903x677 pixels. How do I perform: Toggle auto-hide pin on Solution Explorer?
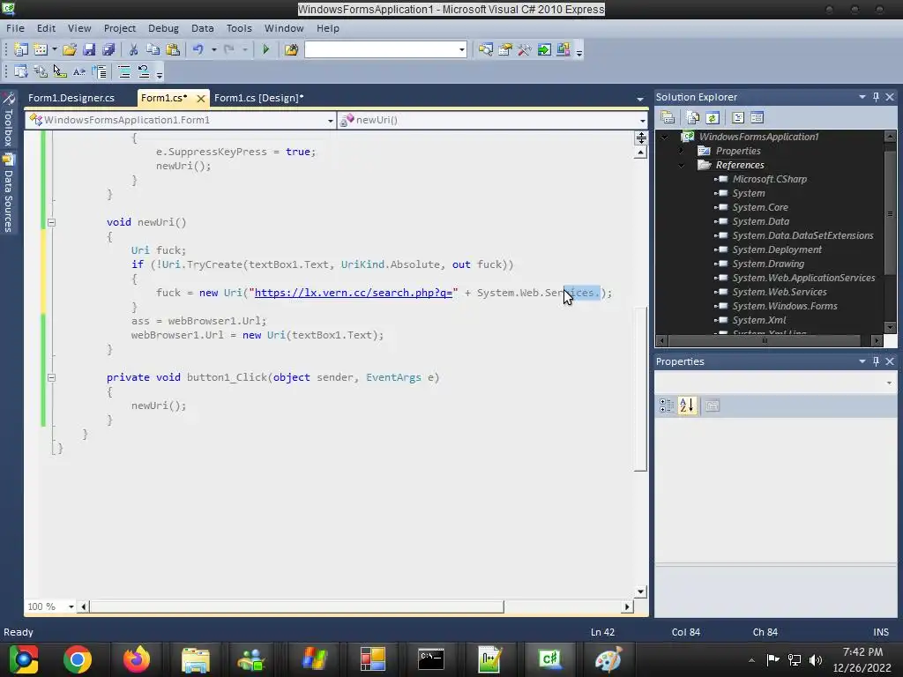tap(876, 97)
